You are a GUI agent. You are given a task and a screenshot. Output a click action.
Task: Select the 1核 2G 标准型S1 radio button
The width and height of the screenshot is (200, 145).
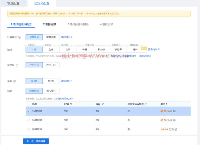click(x=29, y=120)
